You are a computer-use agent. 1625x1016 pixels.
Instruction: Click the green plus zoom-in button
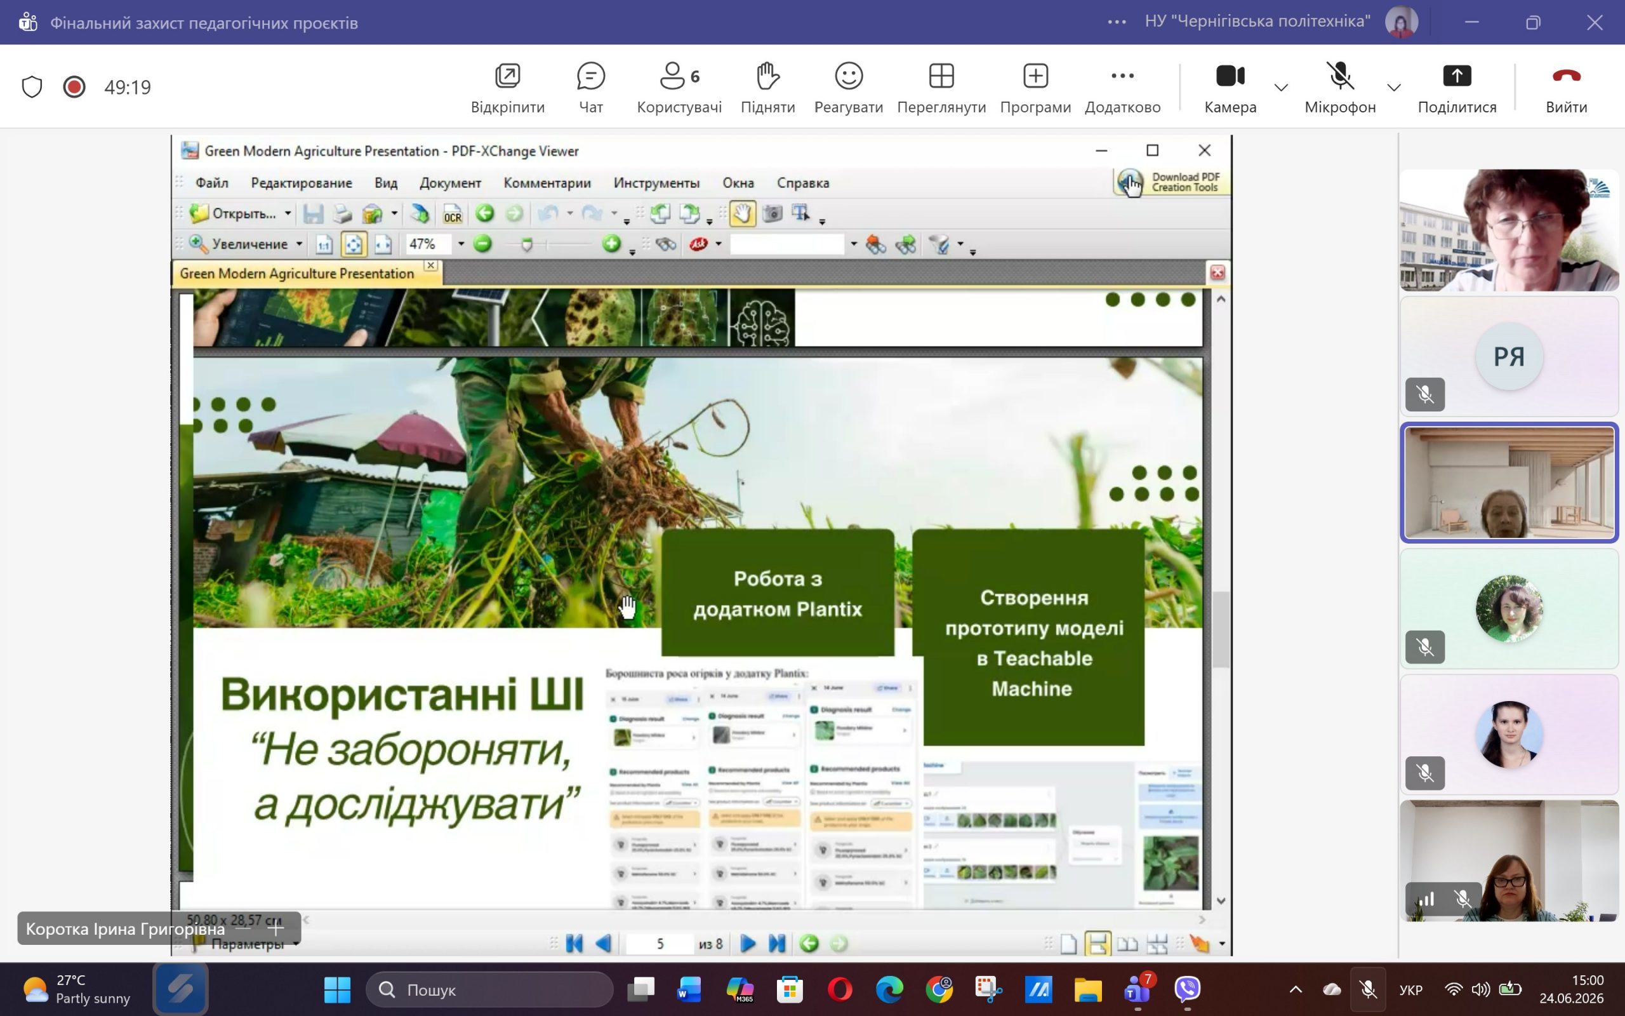(611, 244)
